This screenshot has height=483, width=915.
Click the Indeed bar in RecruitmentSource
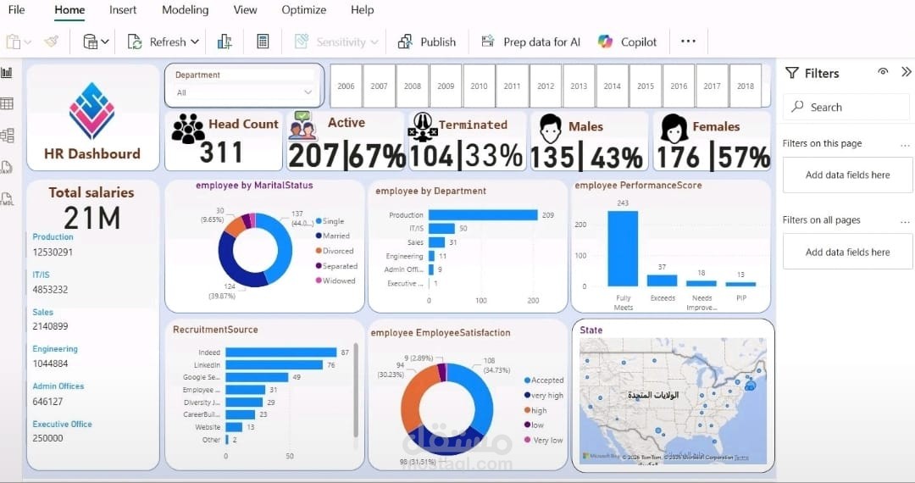tap(281, 353)
